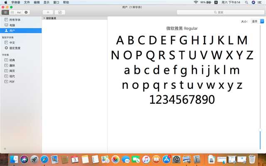266x166 pixels.
Task: Show font information with the info button
Action: pos(26,12)
